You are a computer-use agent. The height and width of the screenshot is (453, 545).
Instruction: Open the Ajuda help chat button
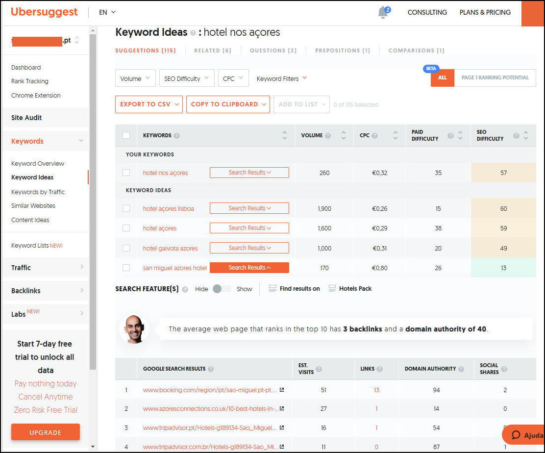[524, 435]
